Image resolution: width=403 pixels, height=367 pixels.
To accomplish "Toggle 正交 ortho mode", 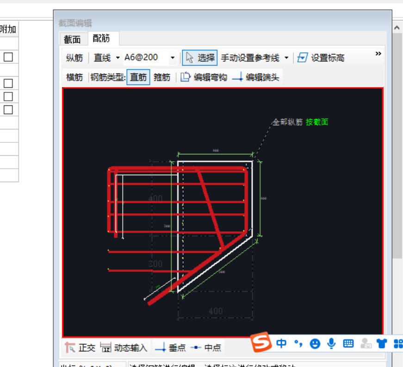I will pos(80,348).
